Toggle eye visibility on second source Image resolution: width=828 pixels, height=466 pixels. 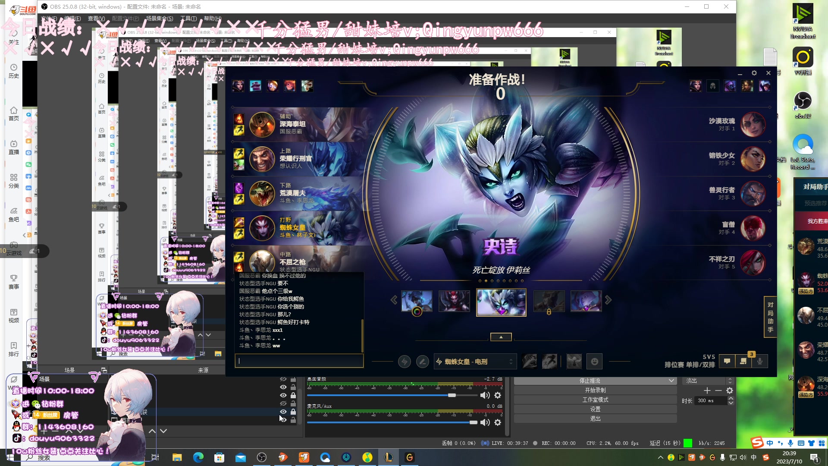pyautogui.click(x=283, y=387)
